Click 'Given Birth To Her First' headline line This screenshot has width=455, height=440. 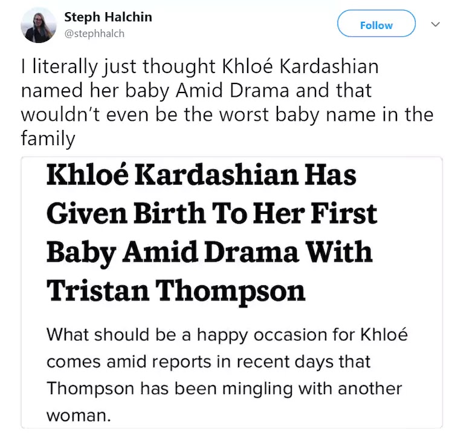click(211, 214)
